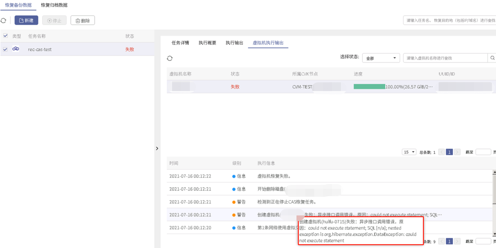Open the page size dropdown showing 15

pos(409,152)
